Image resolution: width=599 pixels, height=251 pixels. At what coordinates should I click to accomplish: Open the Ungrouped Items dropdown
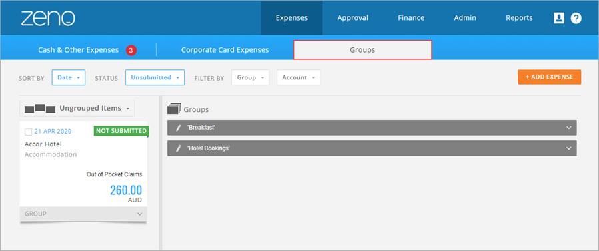coord(77,109)
